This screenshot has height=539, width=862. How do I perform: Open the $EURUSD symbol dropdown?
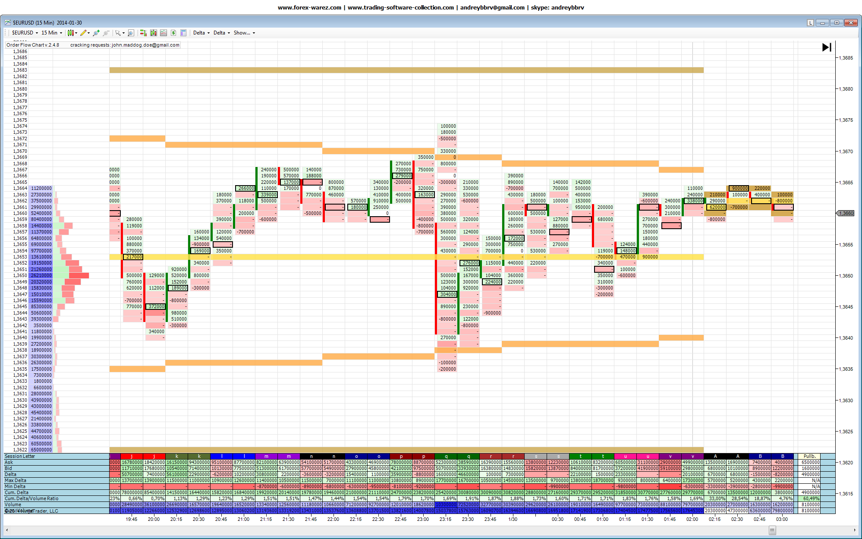coord(25,33)
